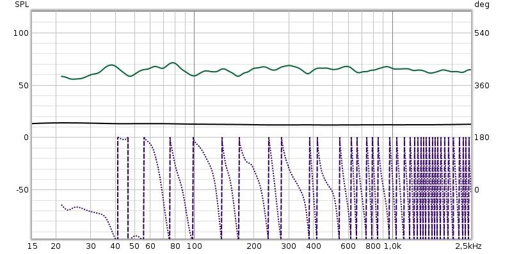Select the 1,0k label on the frequency axis
This screenshot has height=254, width=512.
coord(392,246)
